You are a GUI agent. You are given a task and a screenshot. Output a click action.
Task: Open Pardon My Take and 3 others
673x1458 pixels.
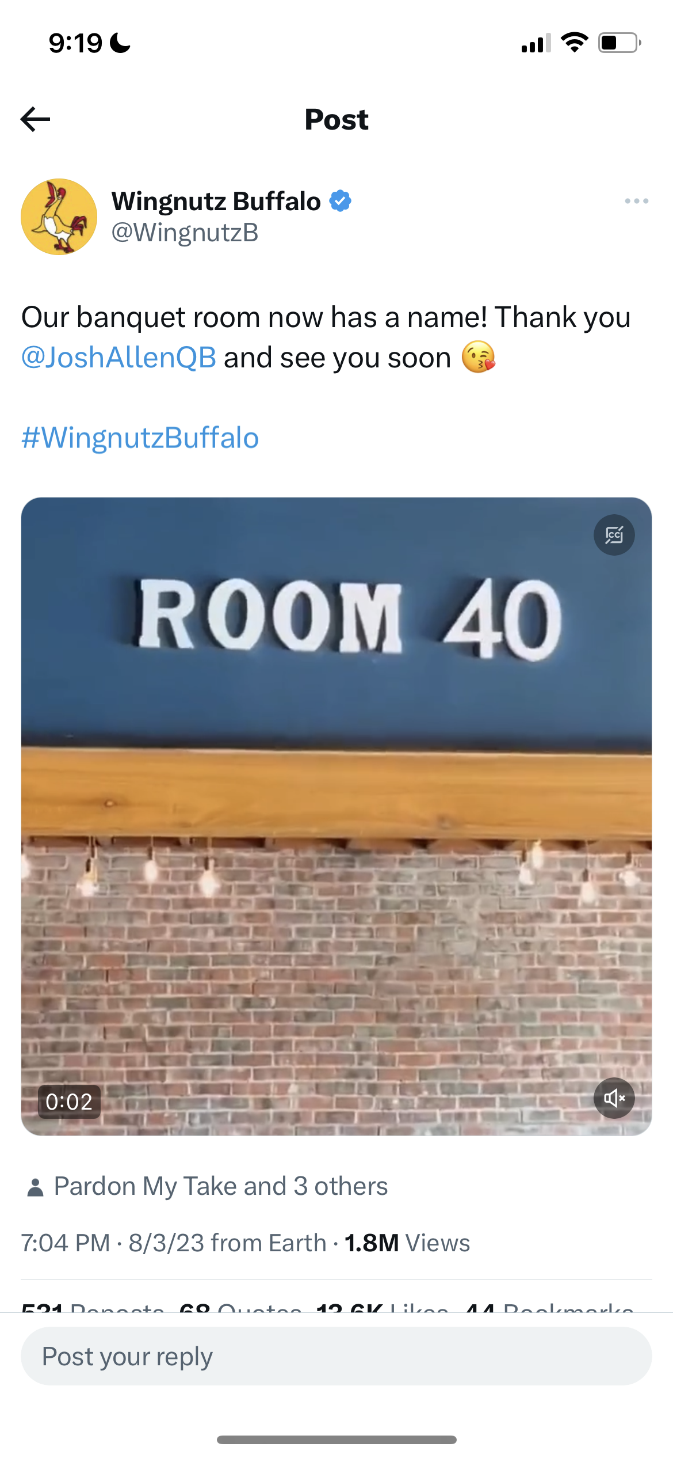pyautogui.click(x=221, y=1186)
